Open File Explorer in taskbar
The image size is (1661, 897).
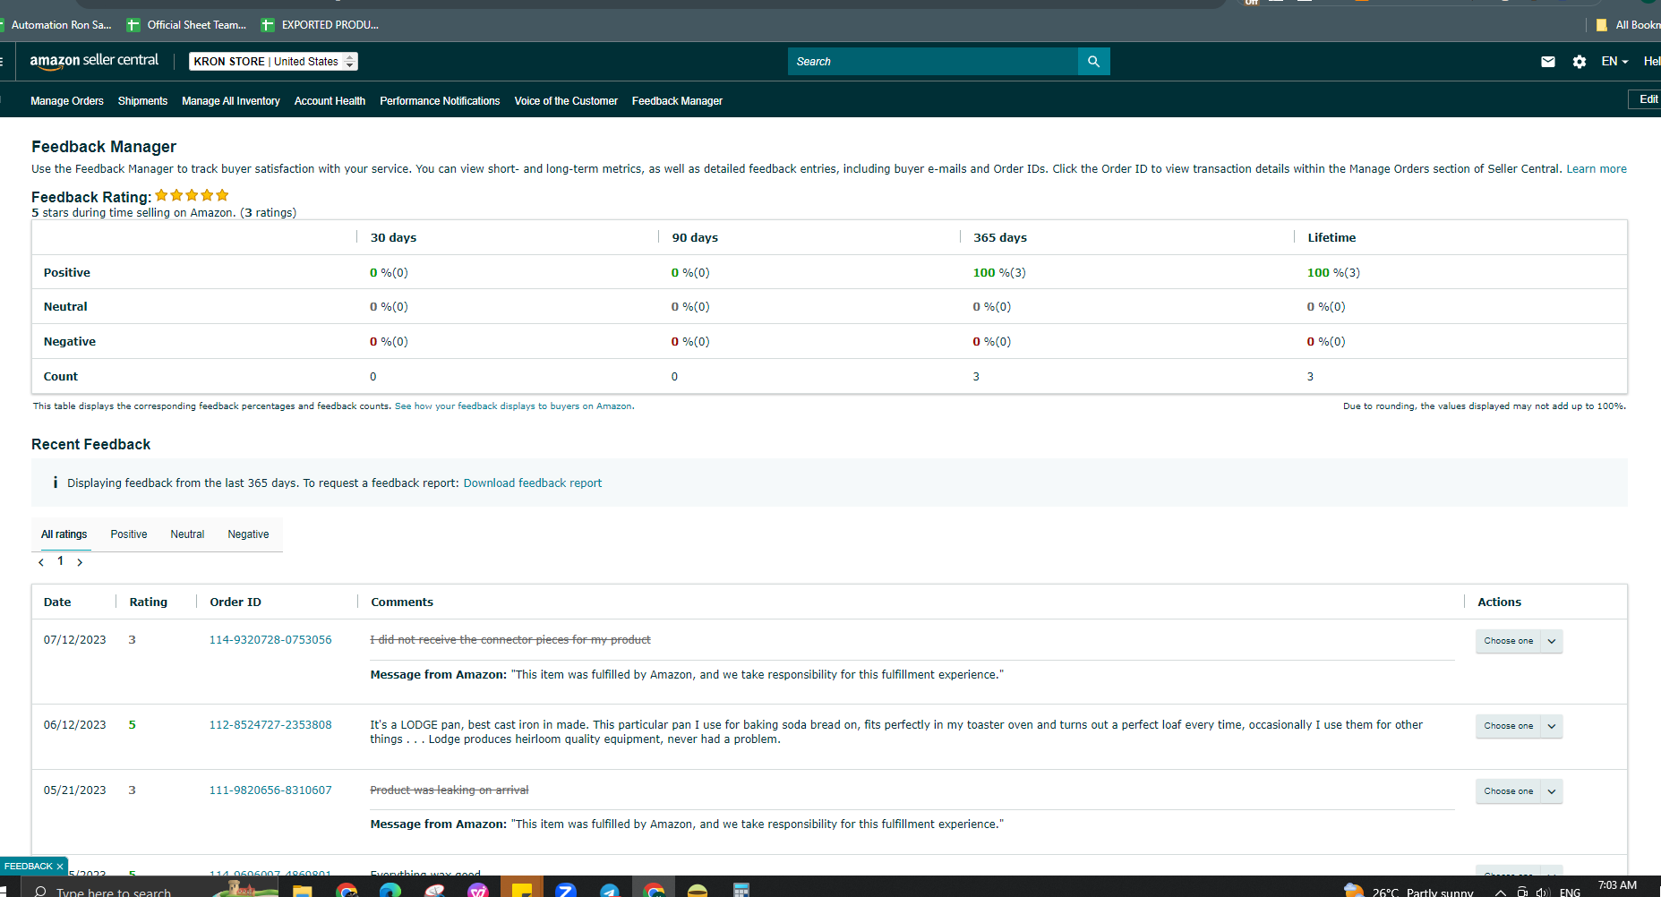pos(303,890)
